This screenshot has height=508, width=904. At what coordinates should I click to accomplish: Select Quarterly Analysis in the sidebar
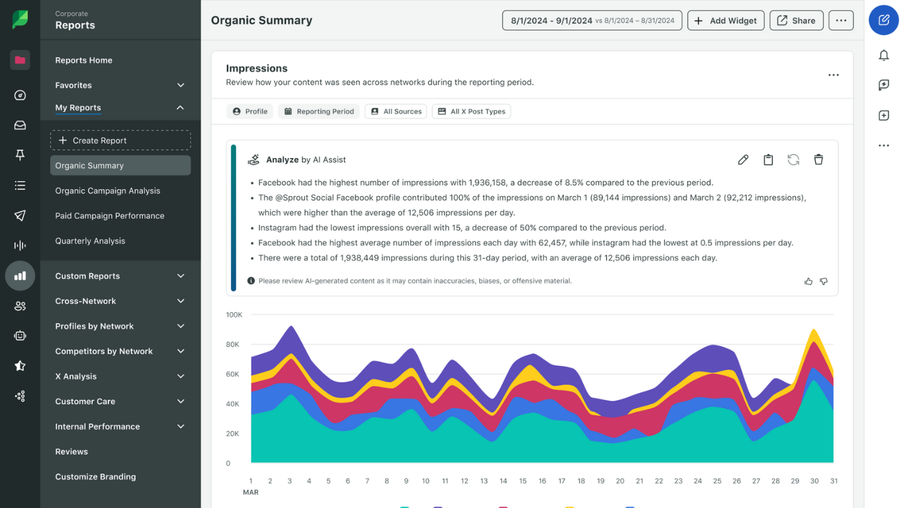[x=90, y=241]
